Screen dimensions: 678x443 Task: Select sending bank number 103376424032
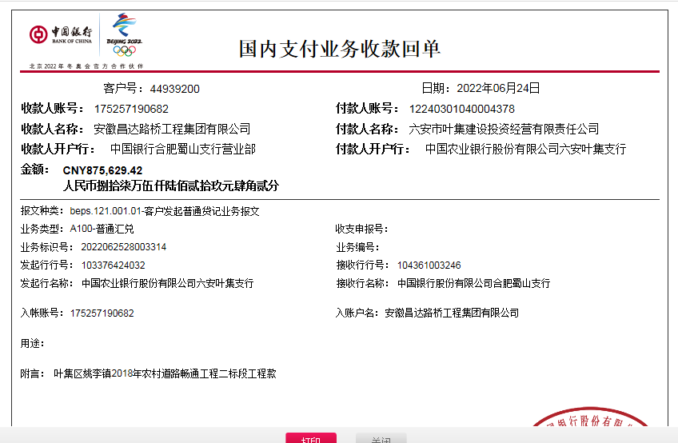pyautogui.click(x=113, y=265)
